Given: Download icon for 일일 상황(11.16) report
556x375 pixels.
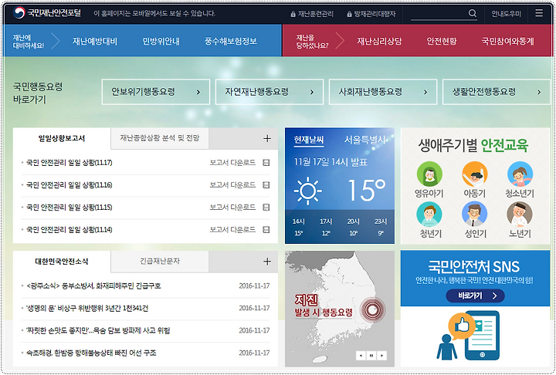Looking at the screenshot, I should 266,185.
